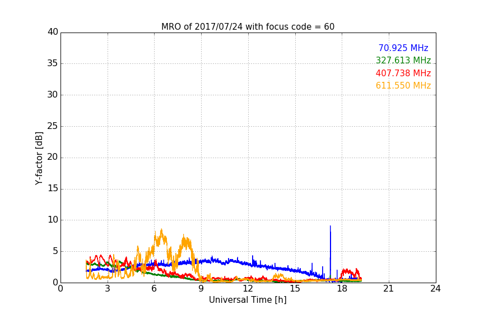The width and height of the screenshot is (484, 323).
Task: Click the x-axis tick label 9
Action: [201, 289]
